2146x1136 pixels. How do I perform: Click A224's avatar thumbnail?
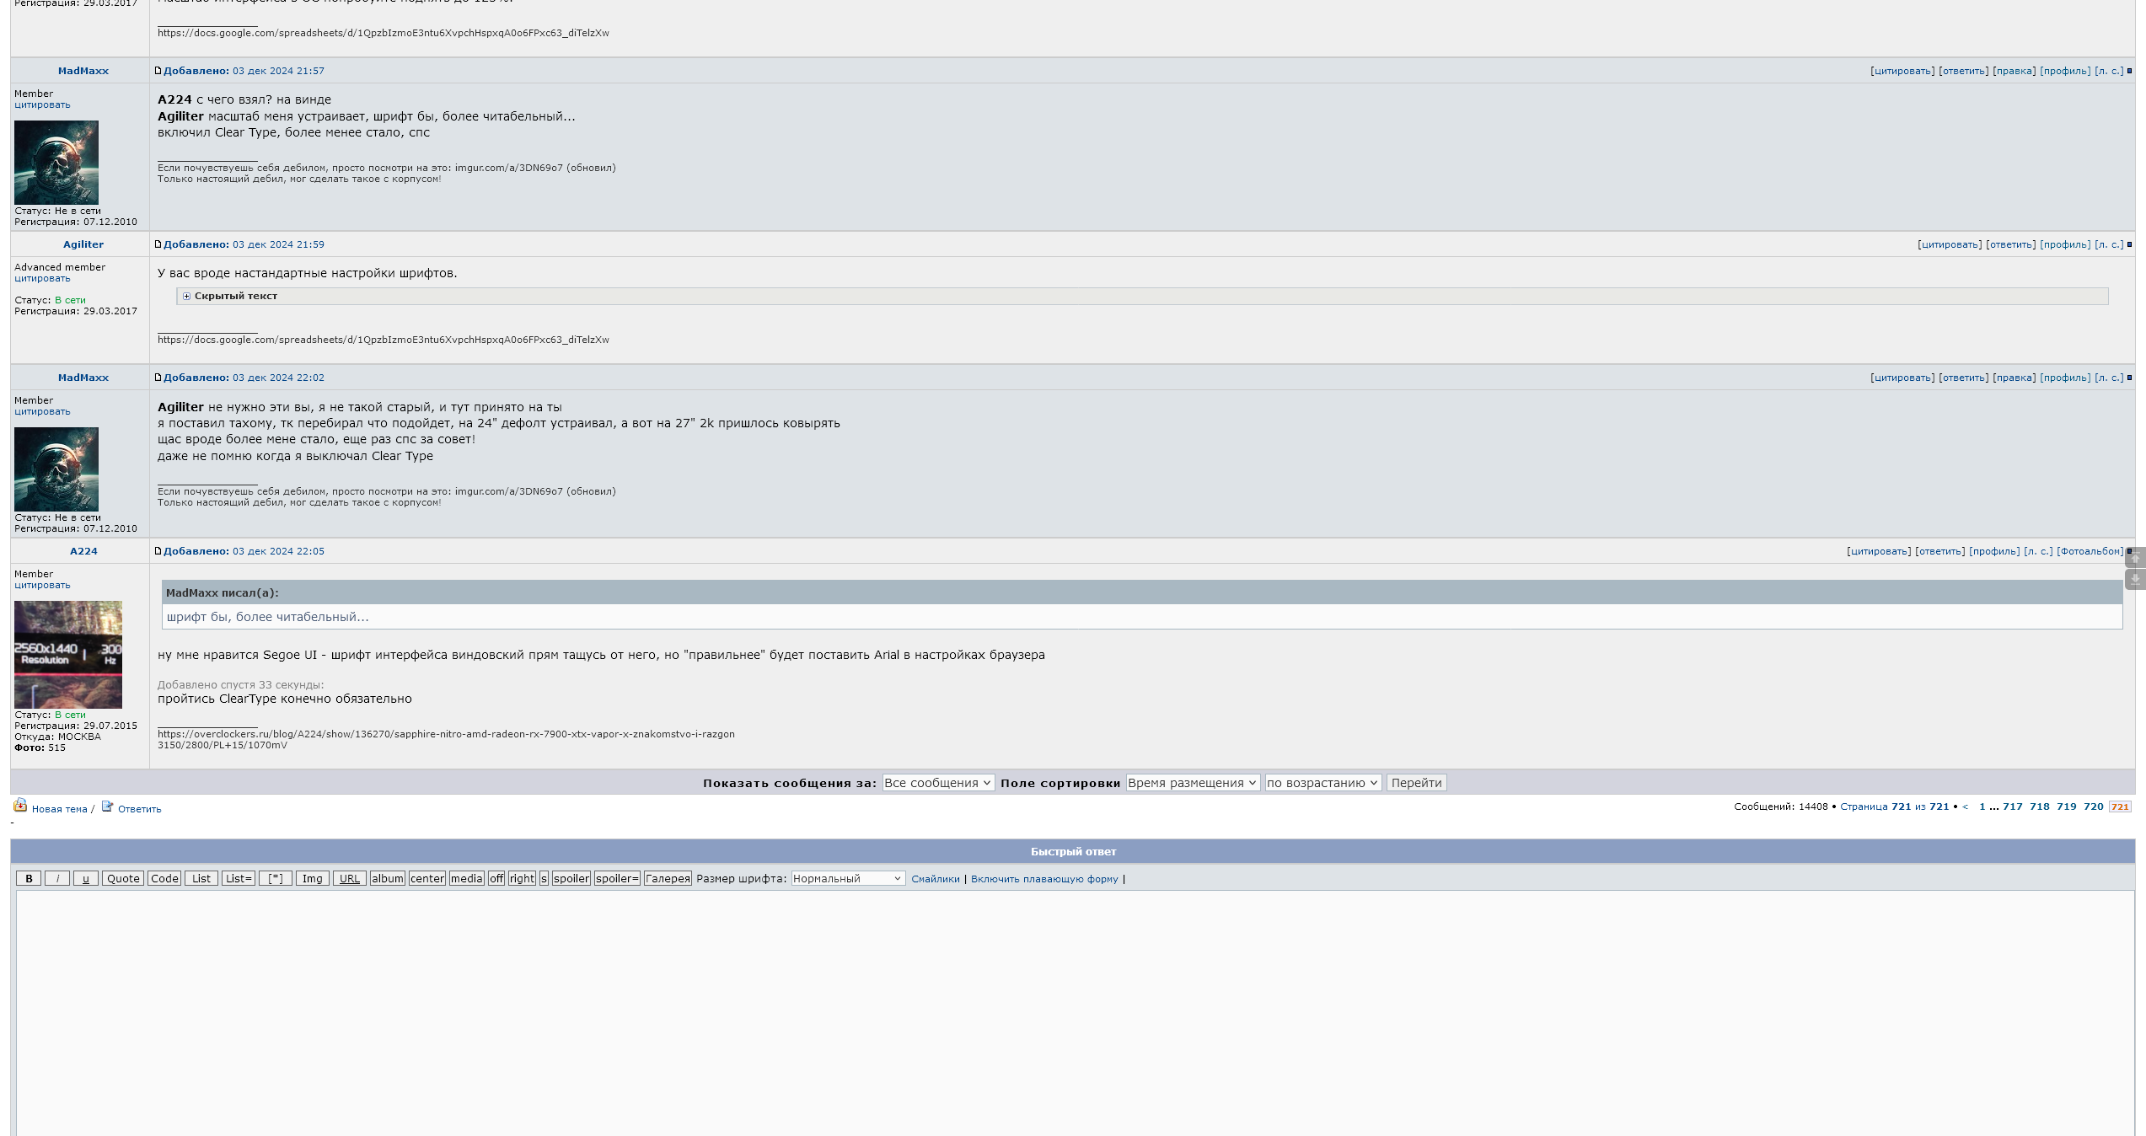point(68,654)
